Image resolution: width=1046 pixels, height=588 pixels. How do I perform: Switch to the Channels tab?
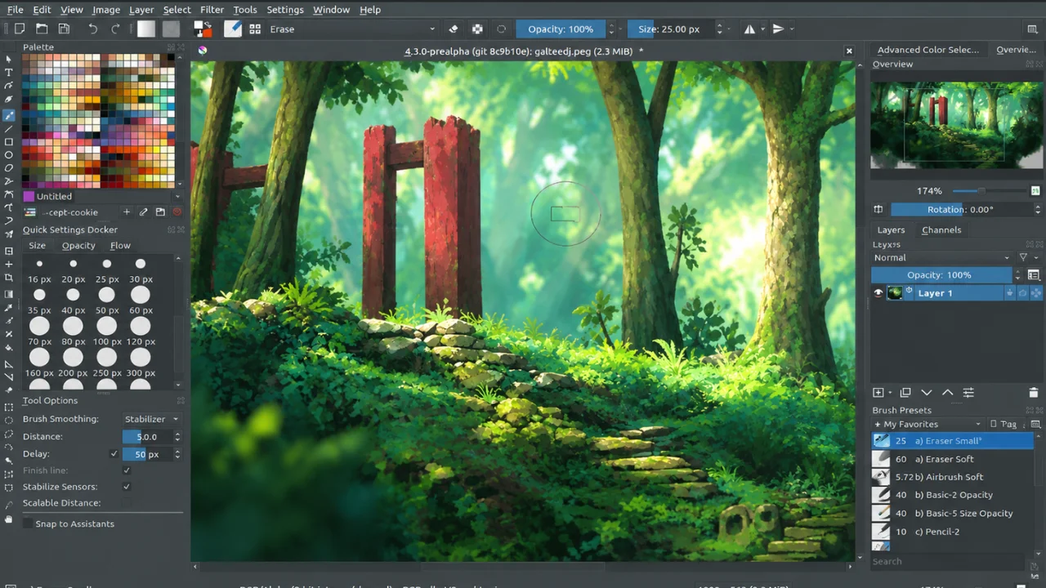(x=941, y=229)
